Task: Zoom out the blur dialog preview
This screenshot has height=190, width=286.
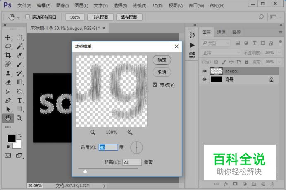Action: [93, 132]
